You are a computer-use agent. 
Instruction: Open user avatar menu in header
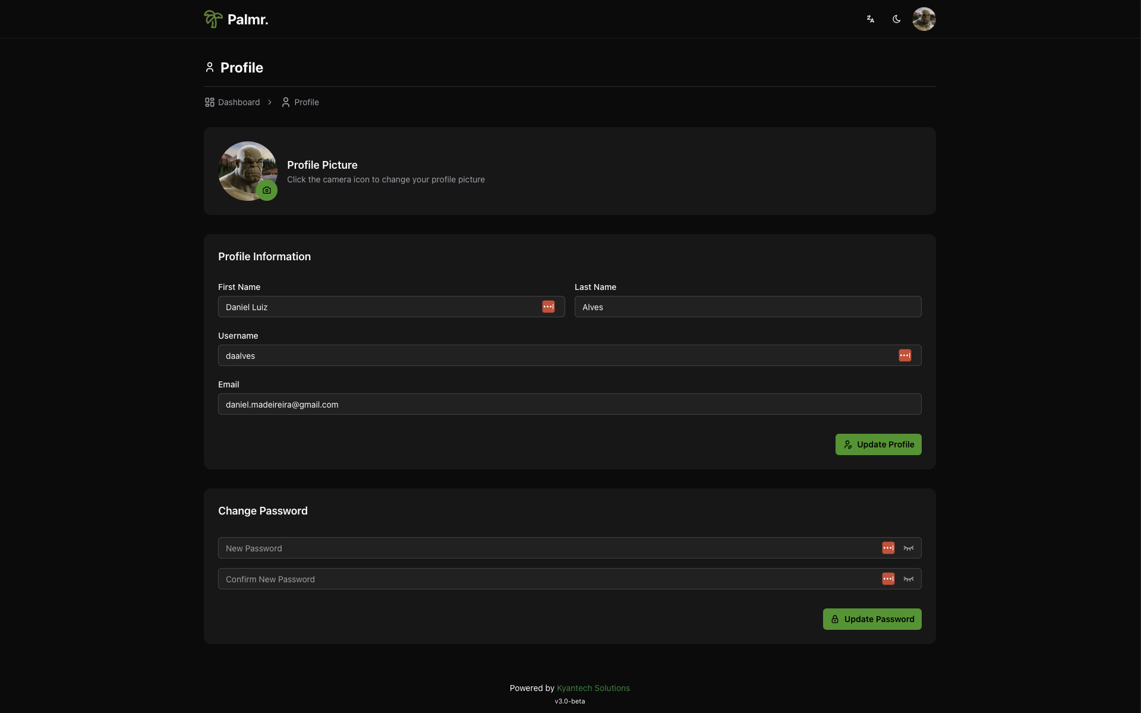(x=923, y=19)
